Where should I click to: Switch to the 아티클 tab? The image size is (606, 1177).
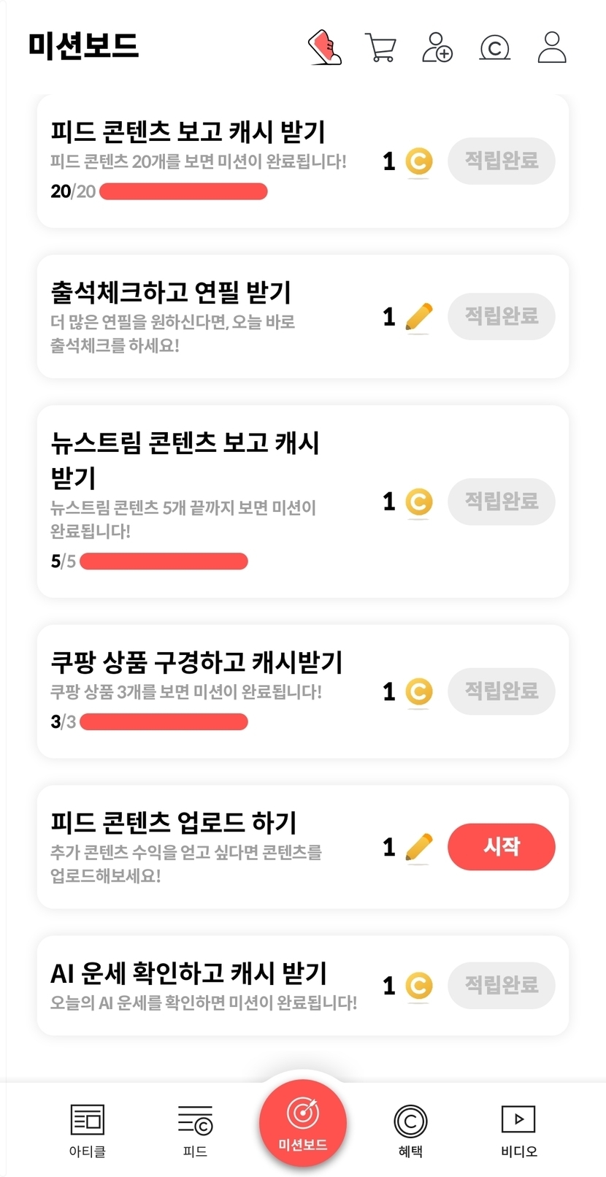(87, 1130)
